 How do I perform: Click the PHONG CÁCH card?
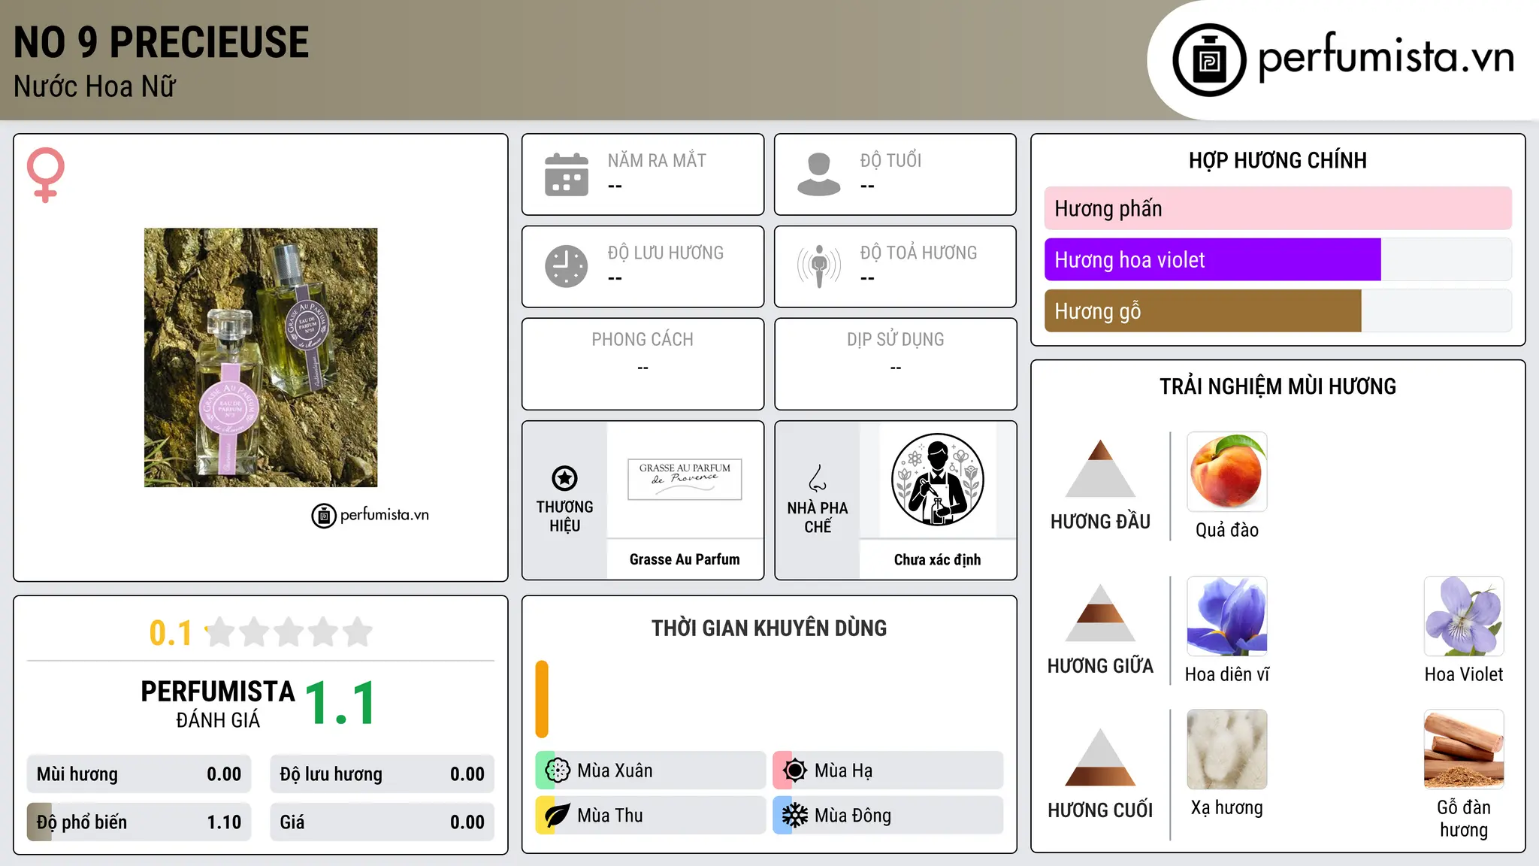[x=643, y=364]
